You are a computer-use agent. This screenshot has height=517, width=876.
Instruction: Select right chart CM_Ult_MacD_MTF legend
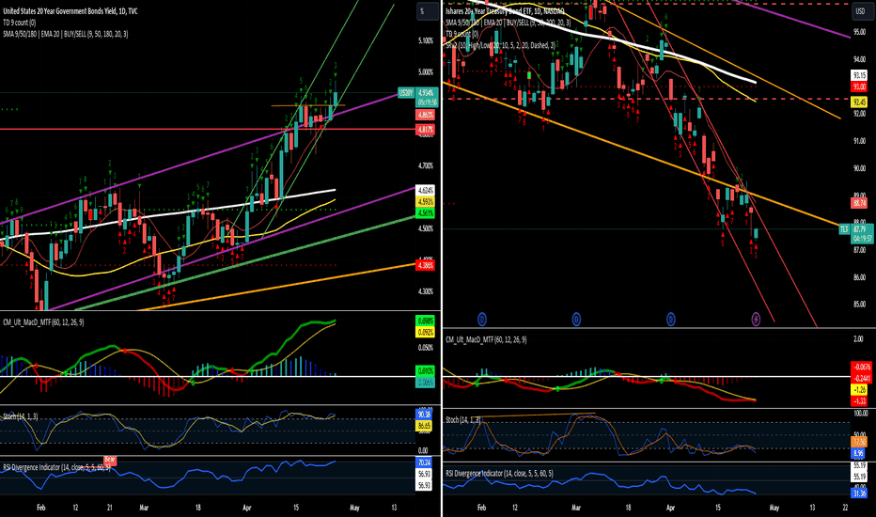486,339
